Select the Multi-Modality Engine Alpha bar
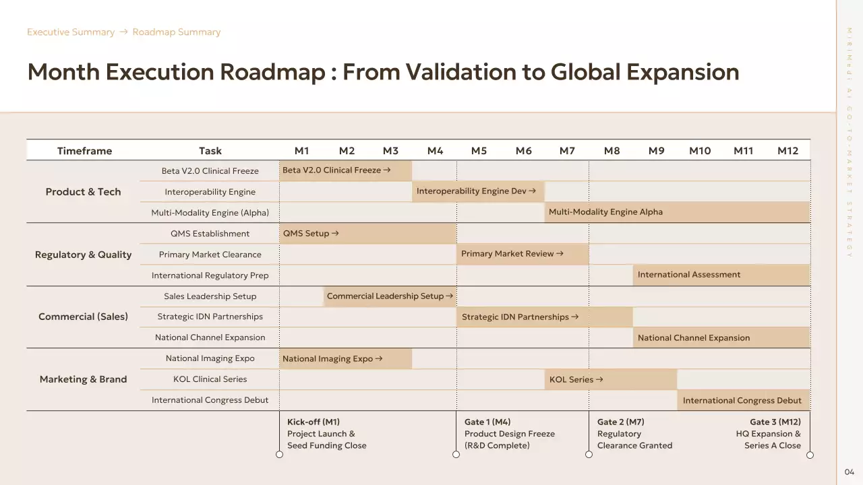The image size is (863, 485). coord(677,212)
